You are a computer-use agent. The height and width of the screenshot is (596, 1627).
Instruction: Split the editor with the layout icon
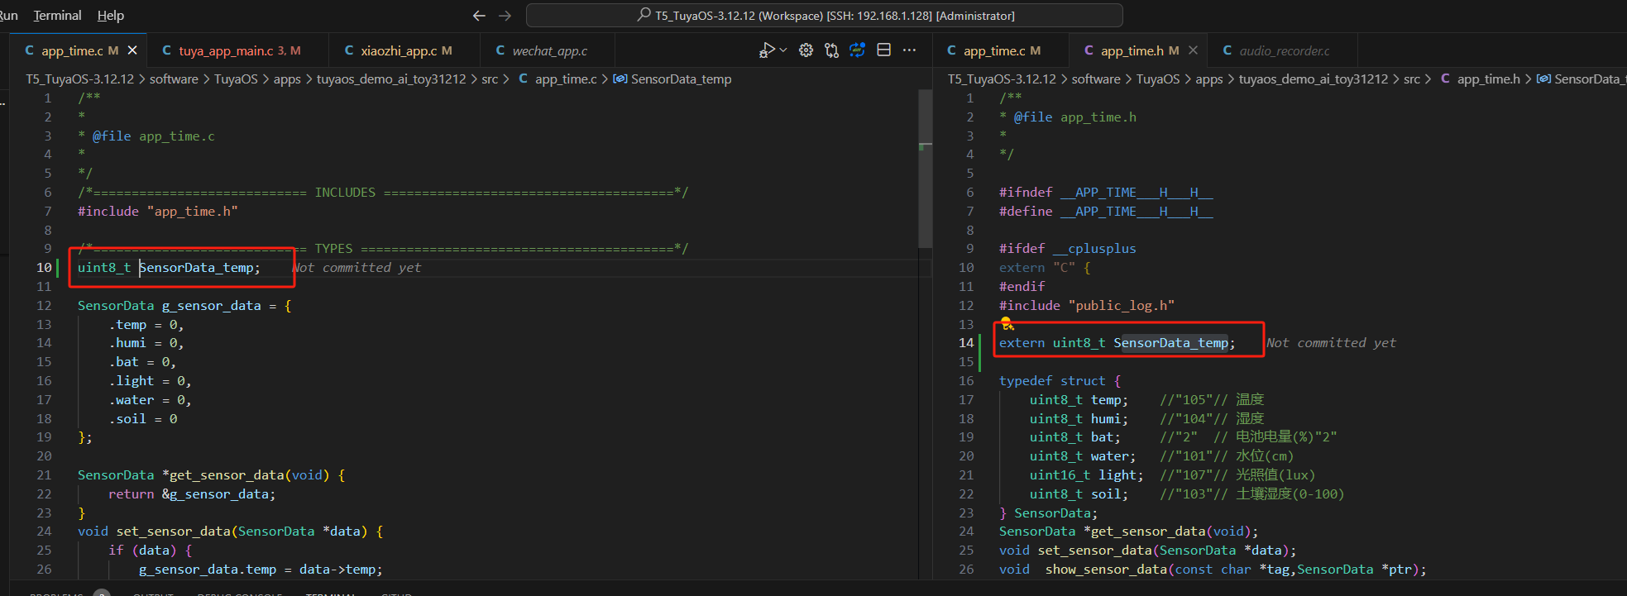pos(883,50)
